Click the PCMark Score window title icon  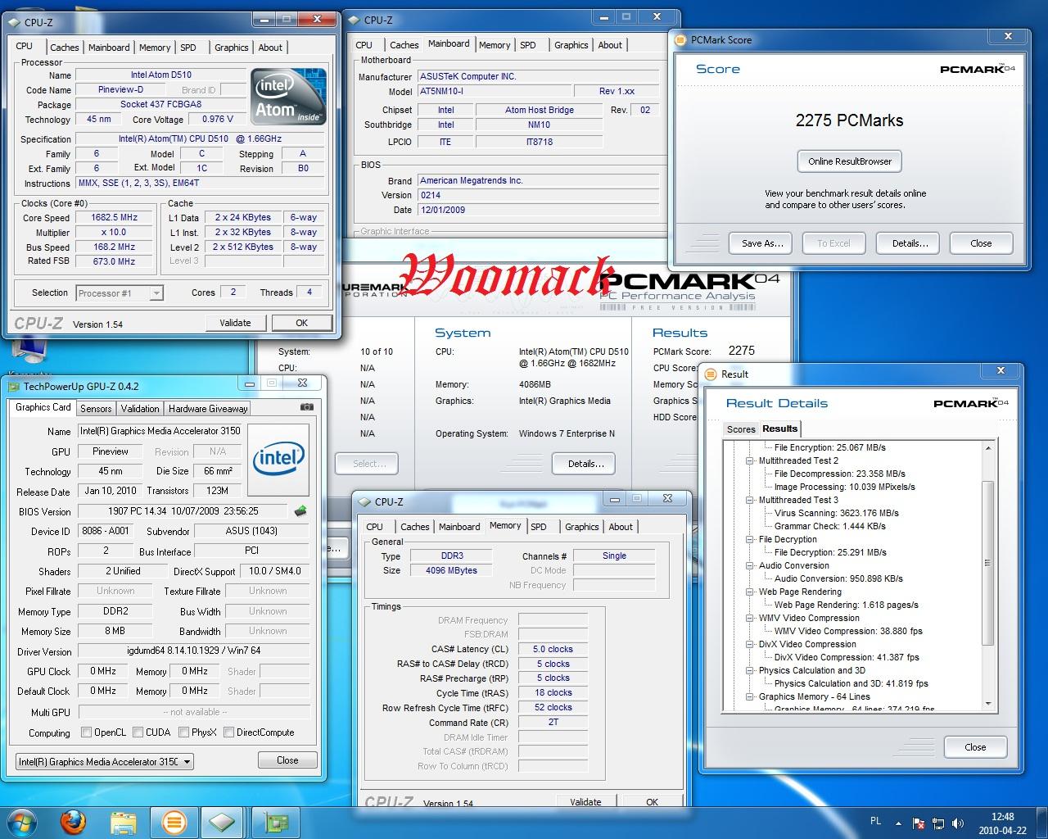click(x=680, y=39)
